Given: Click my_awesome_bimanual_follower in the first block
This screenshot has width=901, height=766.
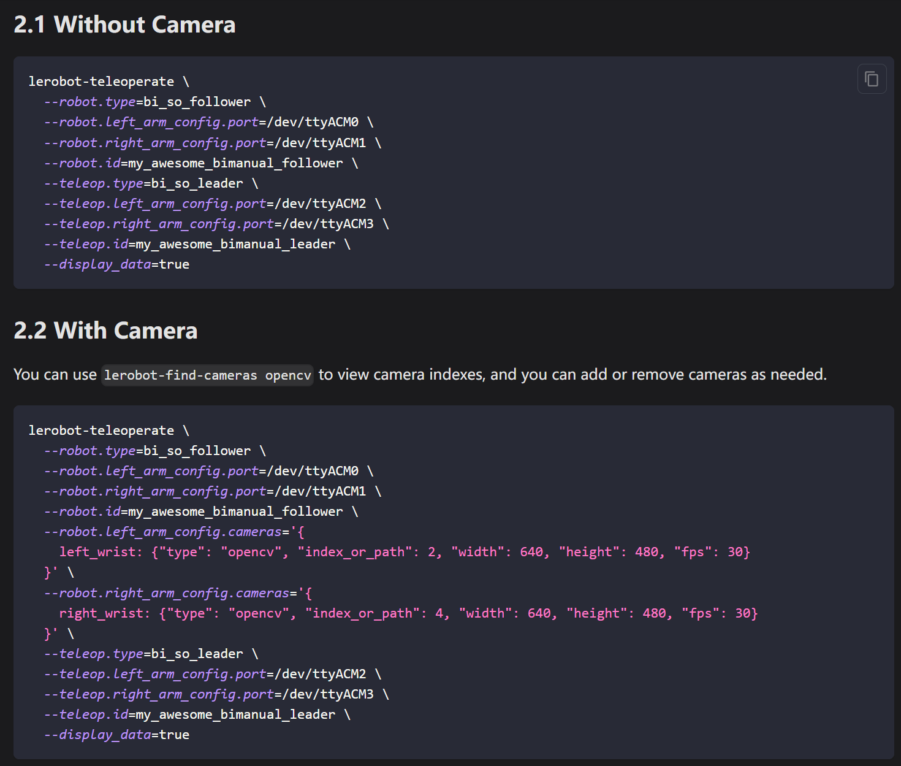Looking at the screenshot, I should pyautogui.click(x=235, y=163).
